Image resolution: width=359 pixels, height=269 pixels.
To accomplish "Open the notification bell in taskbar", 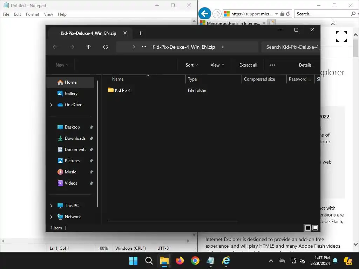I will click(335, 261).
